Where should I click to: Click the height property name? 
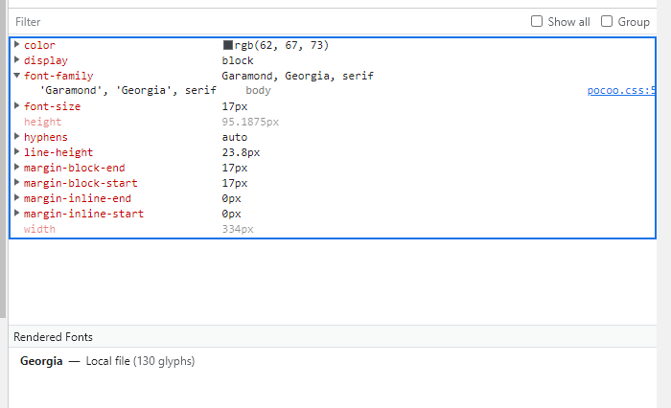(x=42, y=122)
